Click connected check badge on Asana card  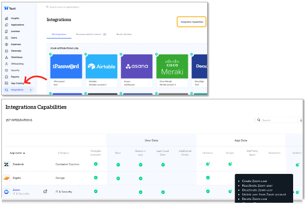121,54
